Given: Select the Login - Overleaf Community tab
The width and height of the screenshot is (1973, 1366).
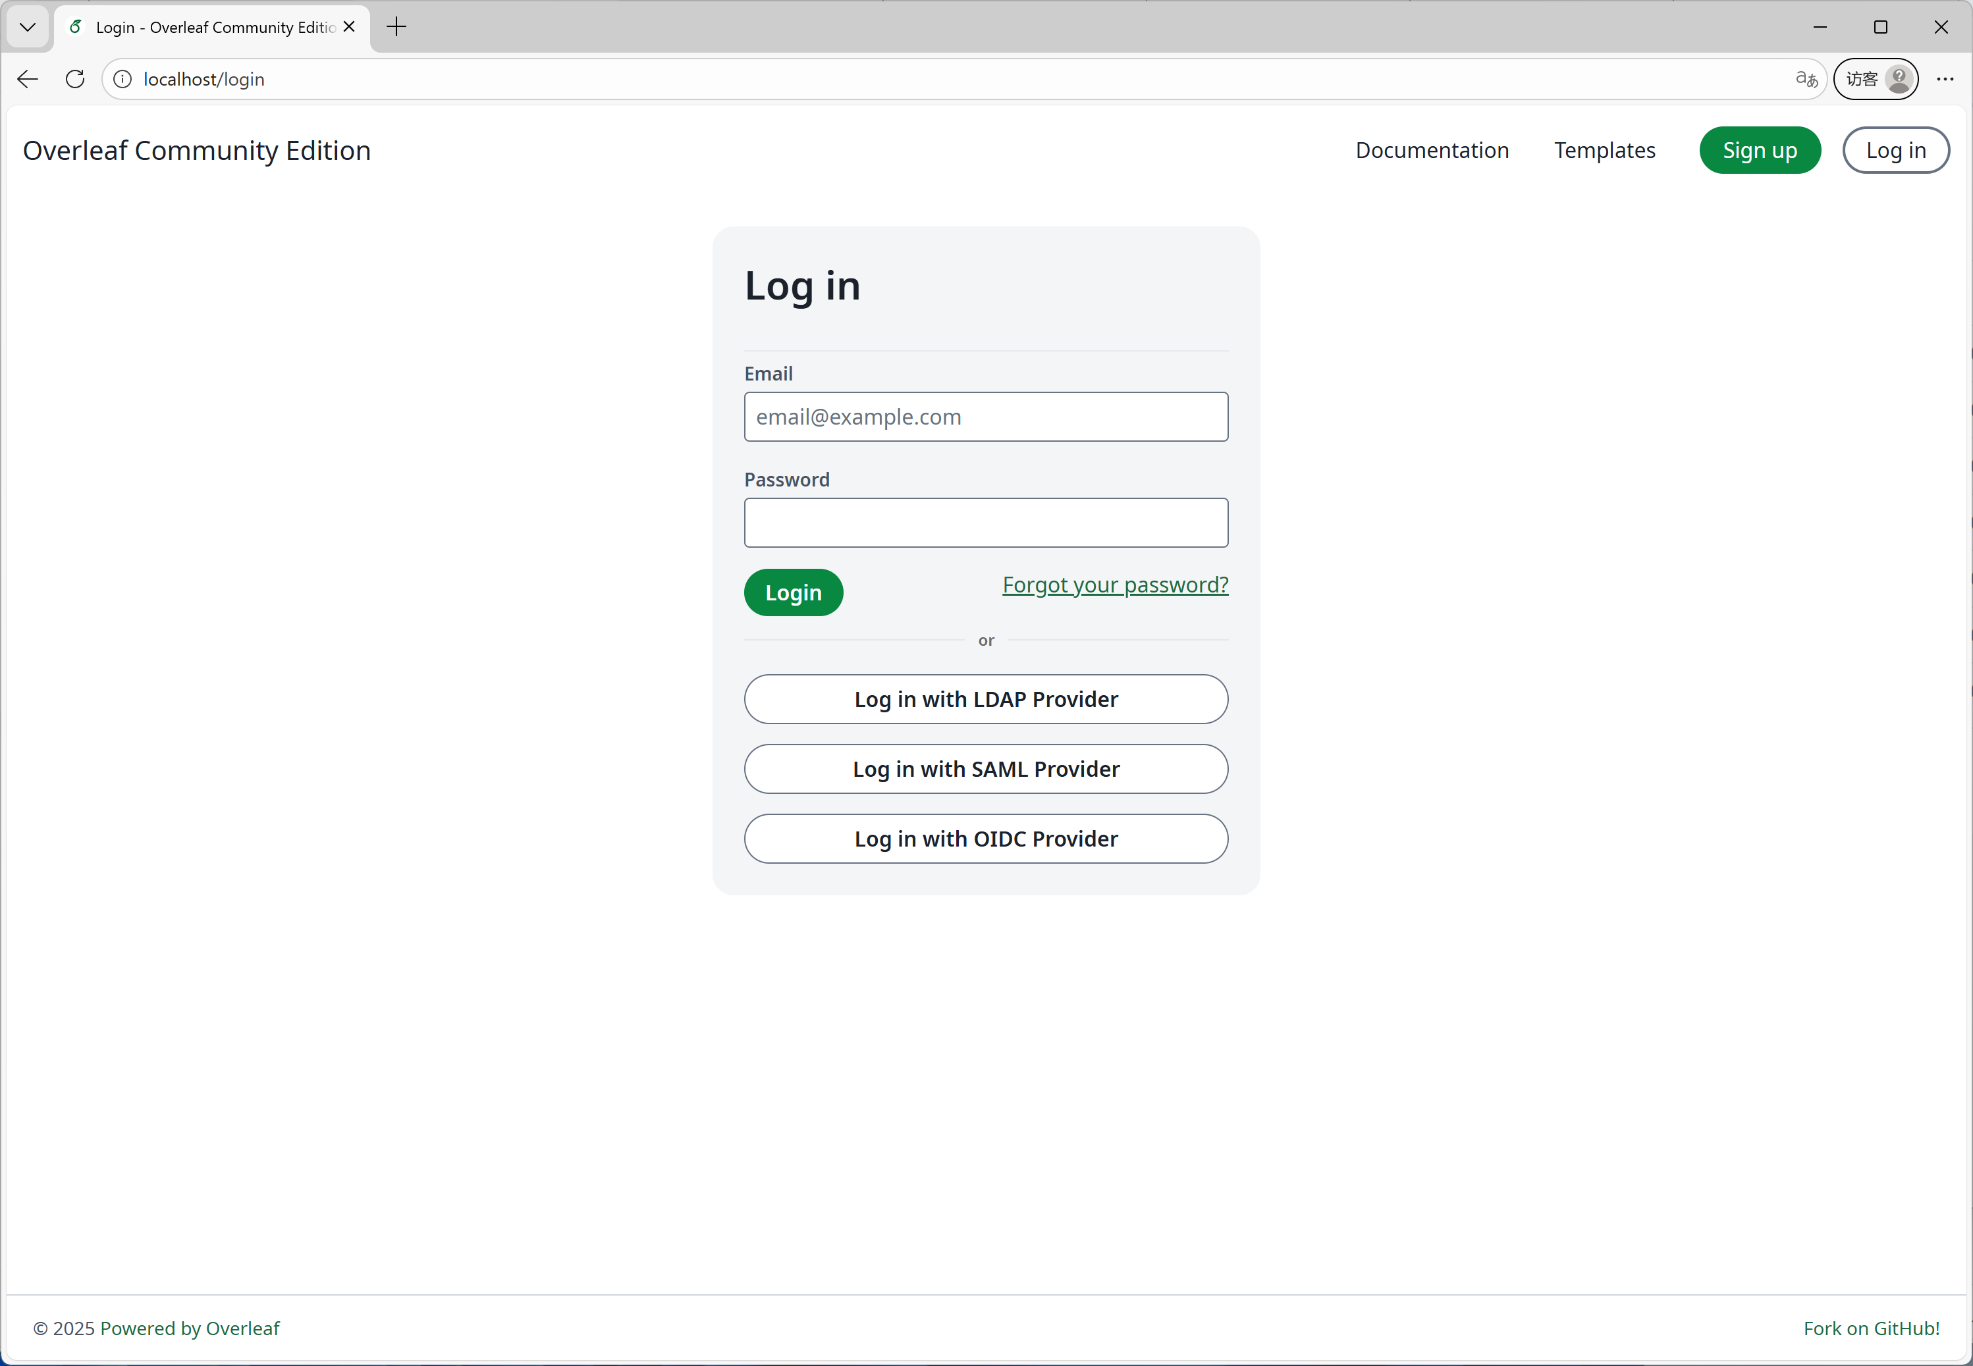Looking at the screenshot, I should (214, 26).
